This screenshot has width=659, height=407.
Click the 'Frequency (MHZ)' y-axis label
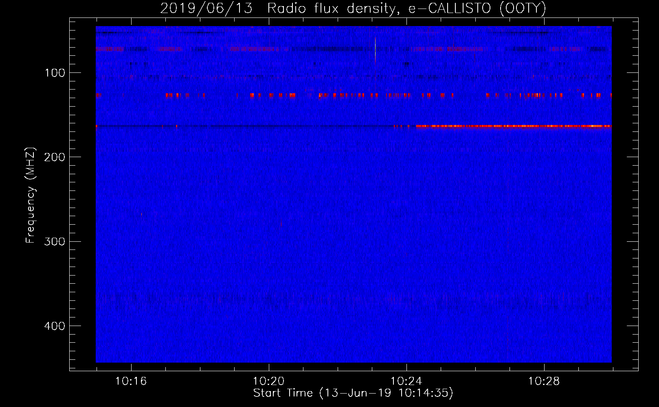pos(31,195)
